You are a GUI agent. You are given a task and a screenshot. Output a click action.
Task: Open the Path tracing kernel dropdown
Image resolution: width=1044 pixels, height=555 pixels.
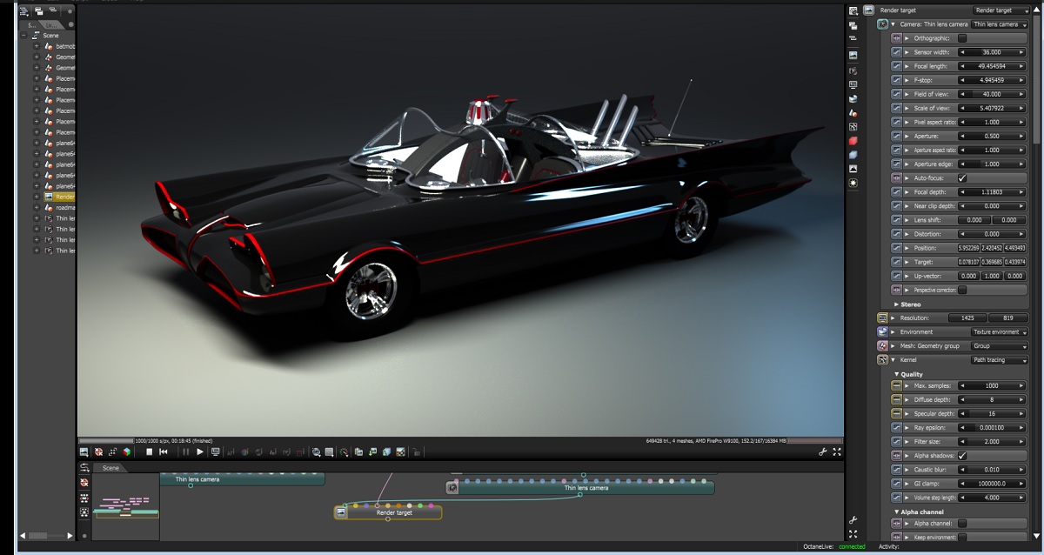[x=1000, y=359]
